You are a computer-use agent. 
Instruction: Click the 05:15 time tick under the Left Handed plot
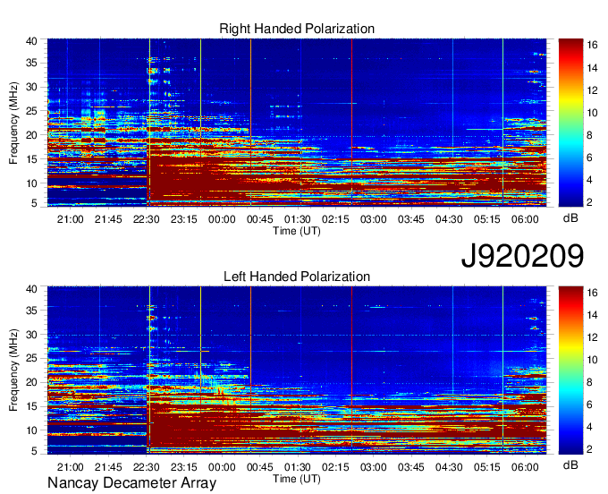coord(487,467)
